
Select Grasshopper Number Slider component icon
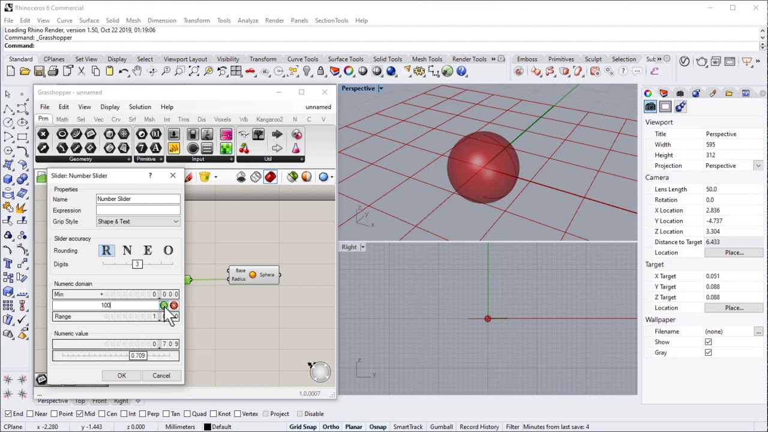coord(174,134)
